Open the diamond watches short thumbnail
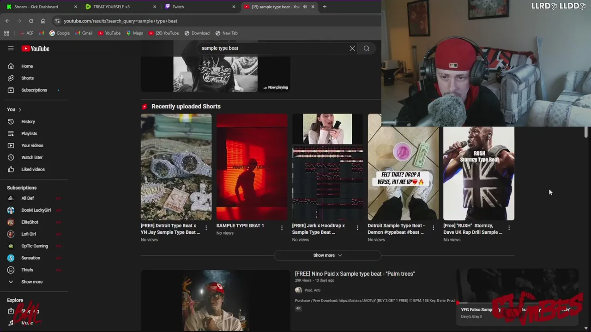The width and height of the screenshot is (591, 332). tap(176, 167)
